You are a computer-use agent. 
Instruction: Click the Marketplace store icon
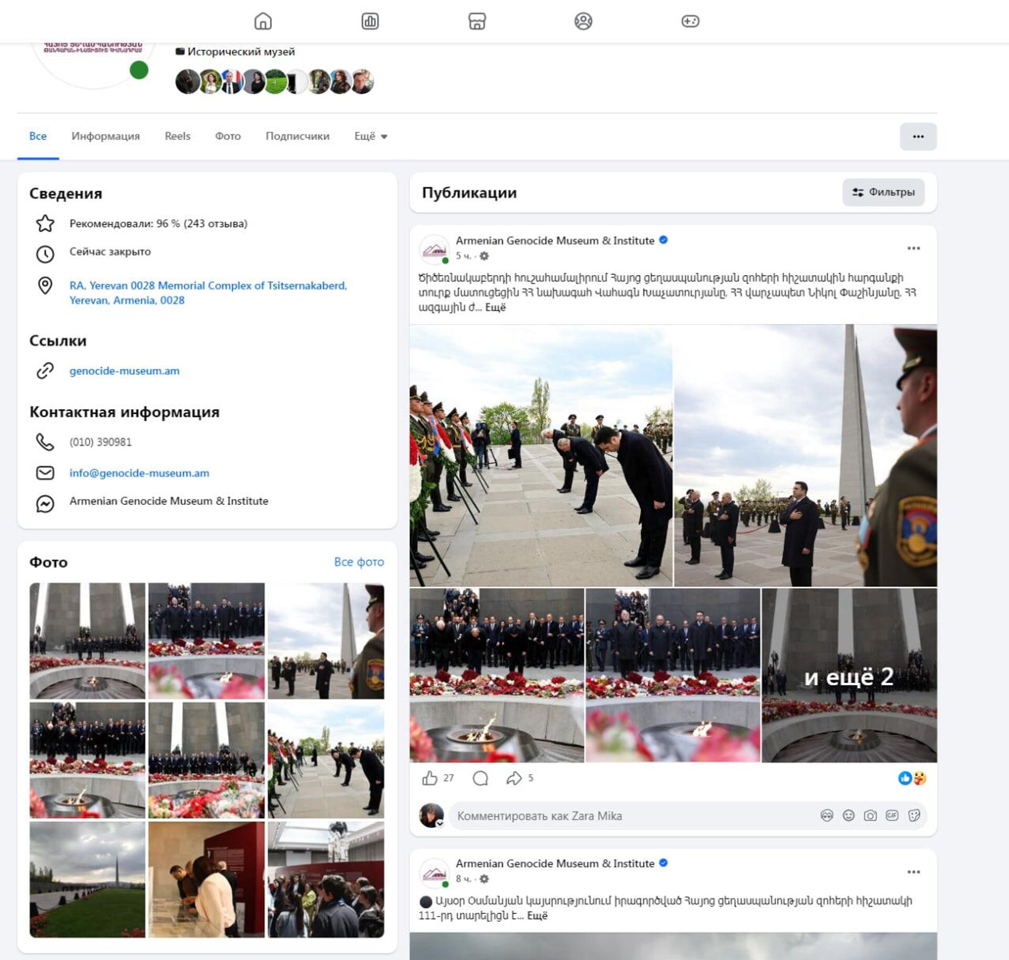(x=477, y=22)
